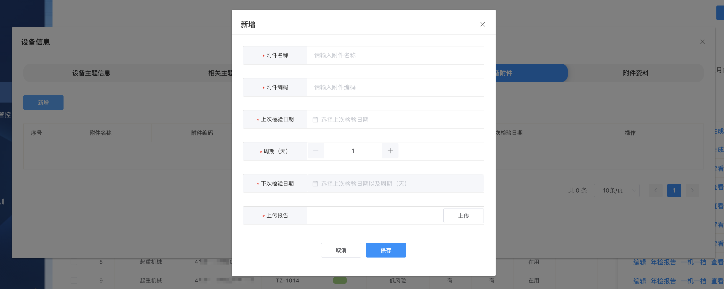This screenshot has height=289, width=724.
Task: Click the plus icon to increase 周期
Action: 390,151
